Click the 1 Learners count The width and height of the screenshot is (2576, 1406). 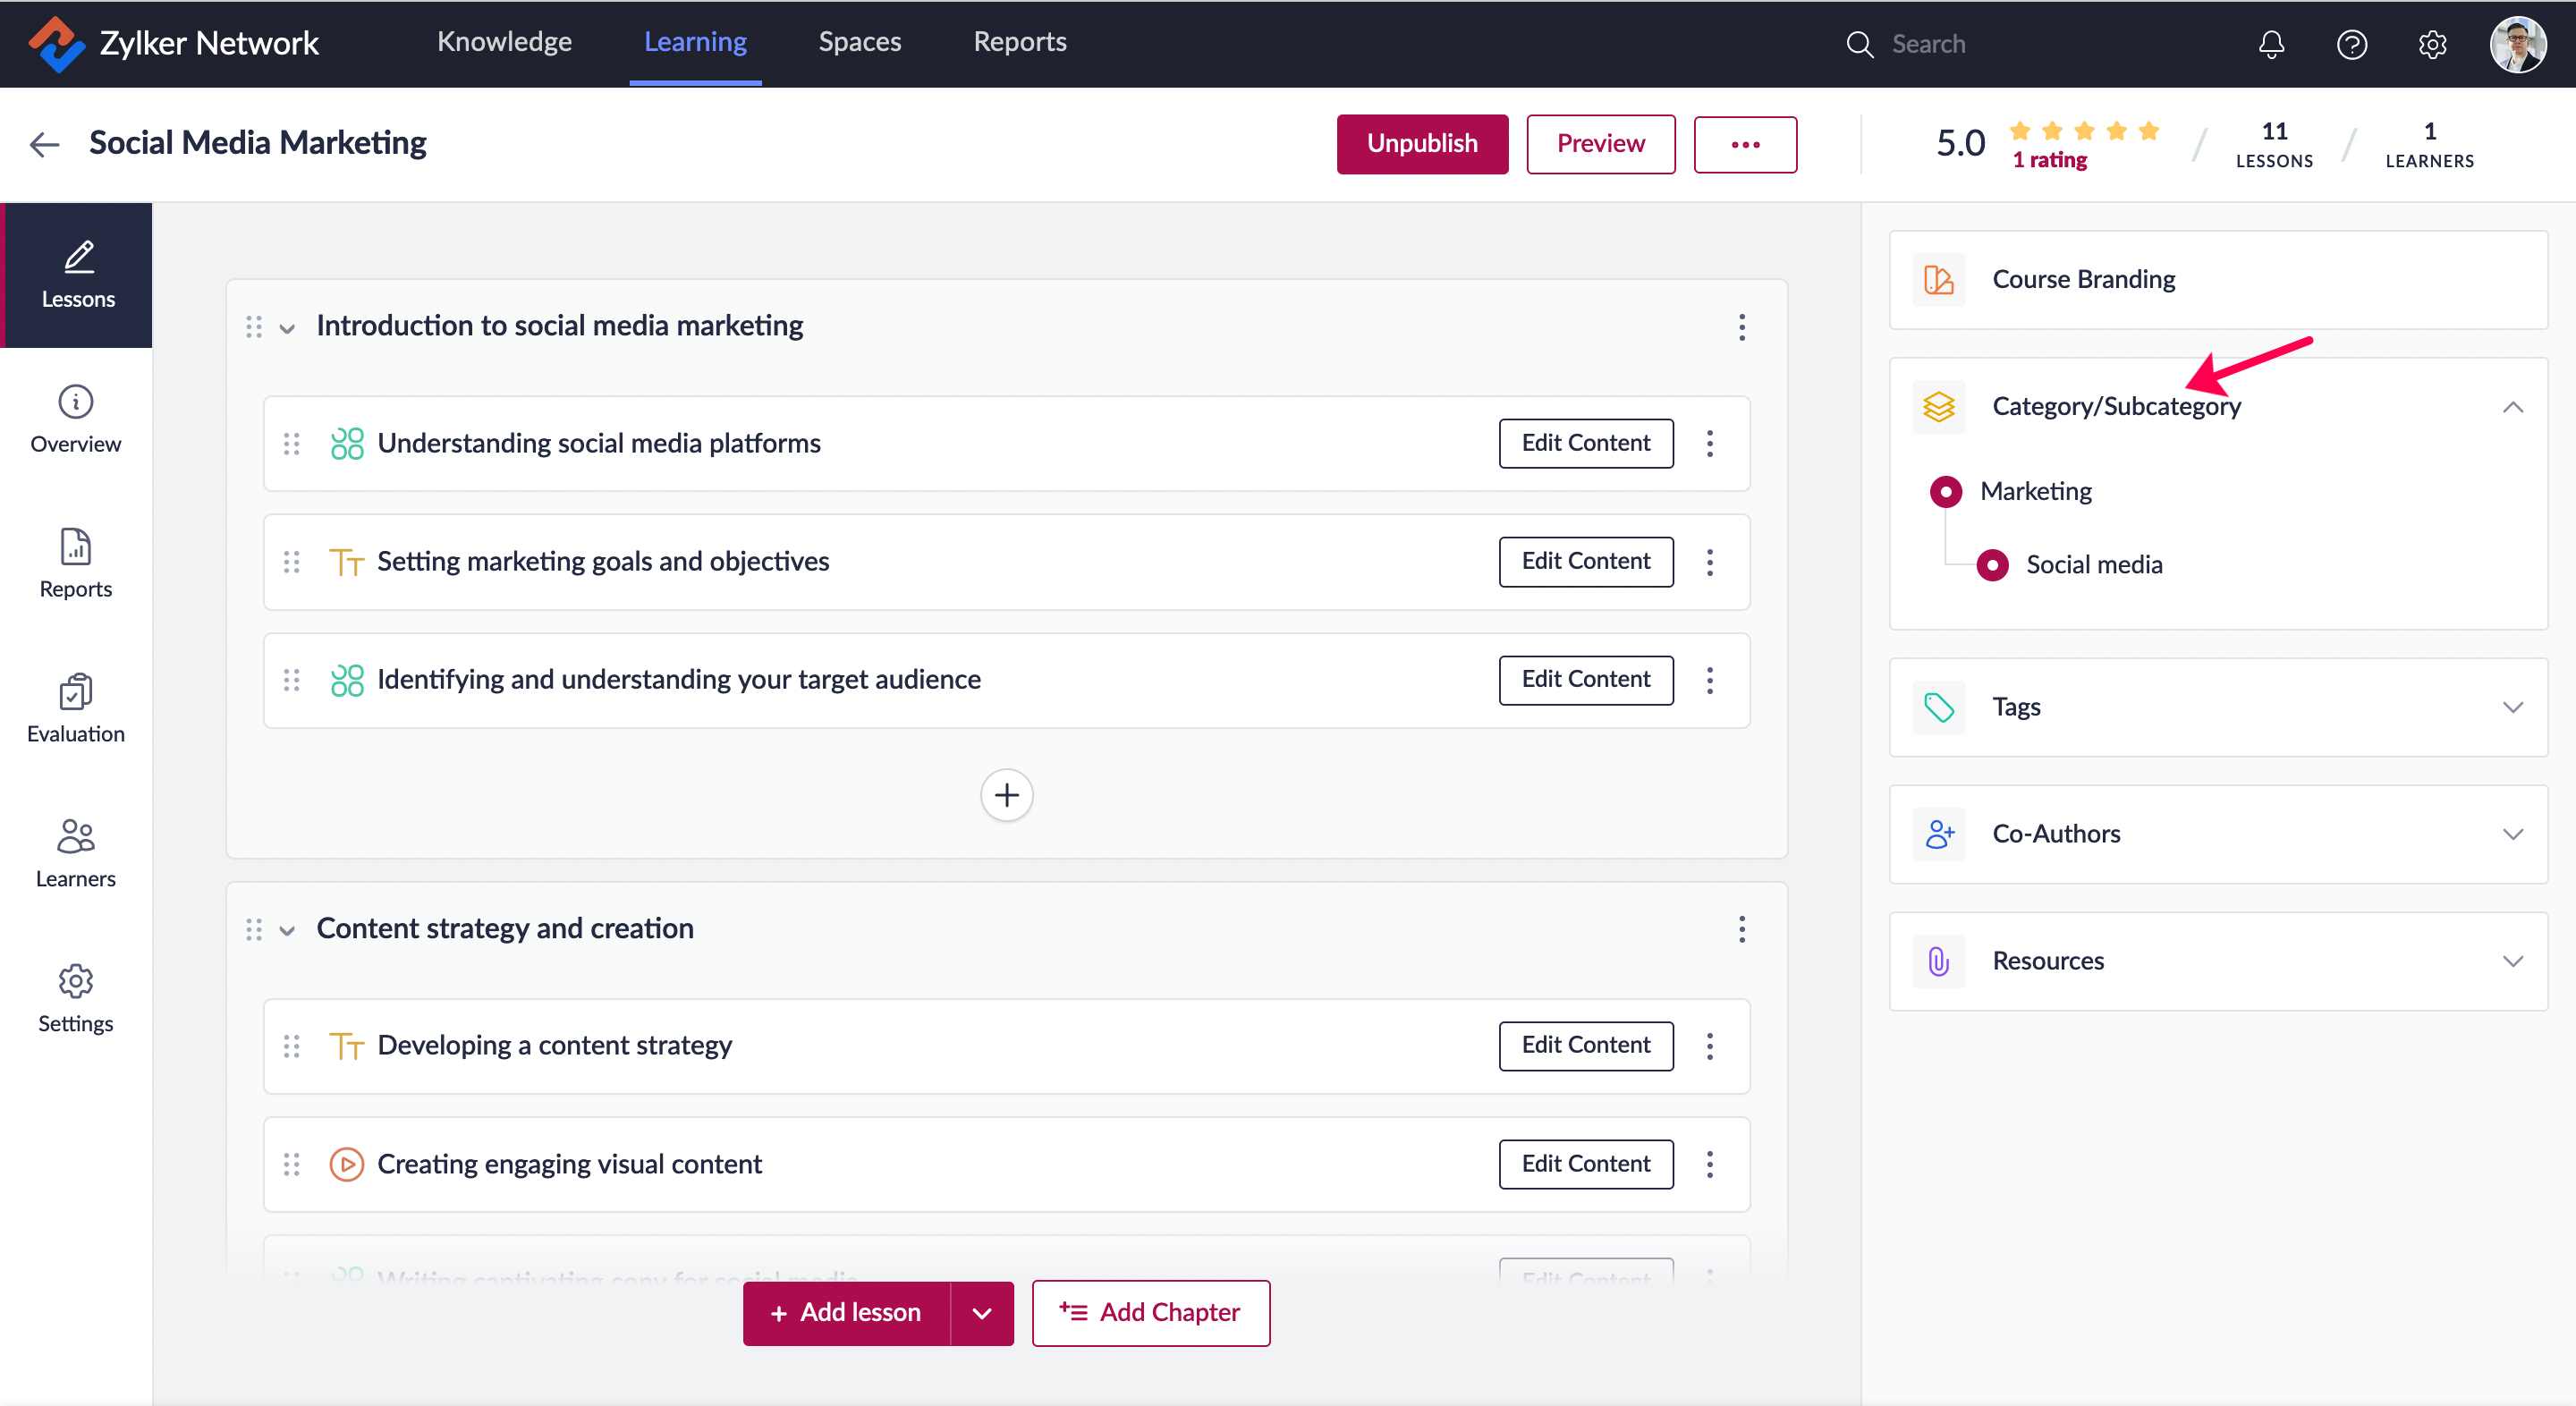[2429, 145]
